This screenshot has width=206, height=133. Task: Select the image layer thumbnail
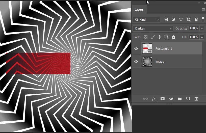click(x=147, y=62)
